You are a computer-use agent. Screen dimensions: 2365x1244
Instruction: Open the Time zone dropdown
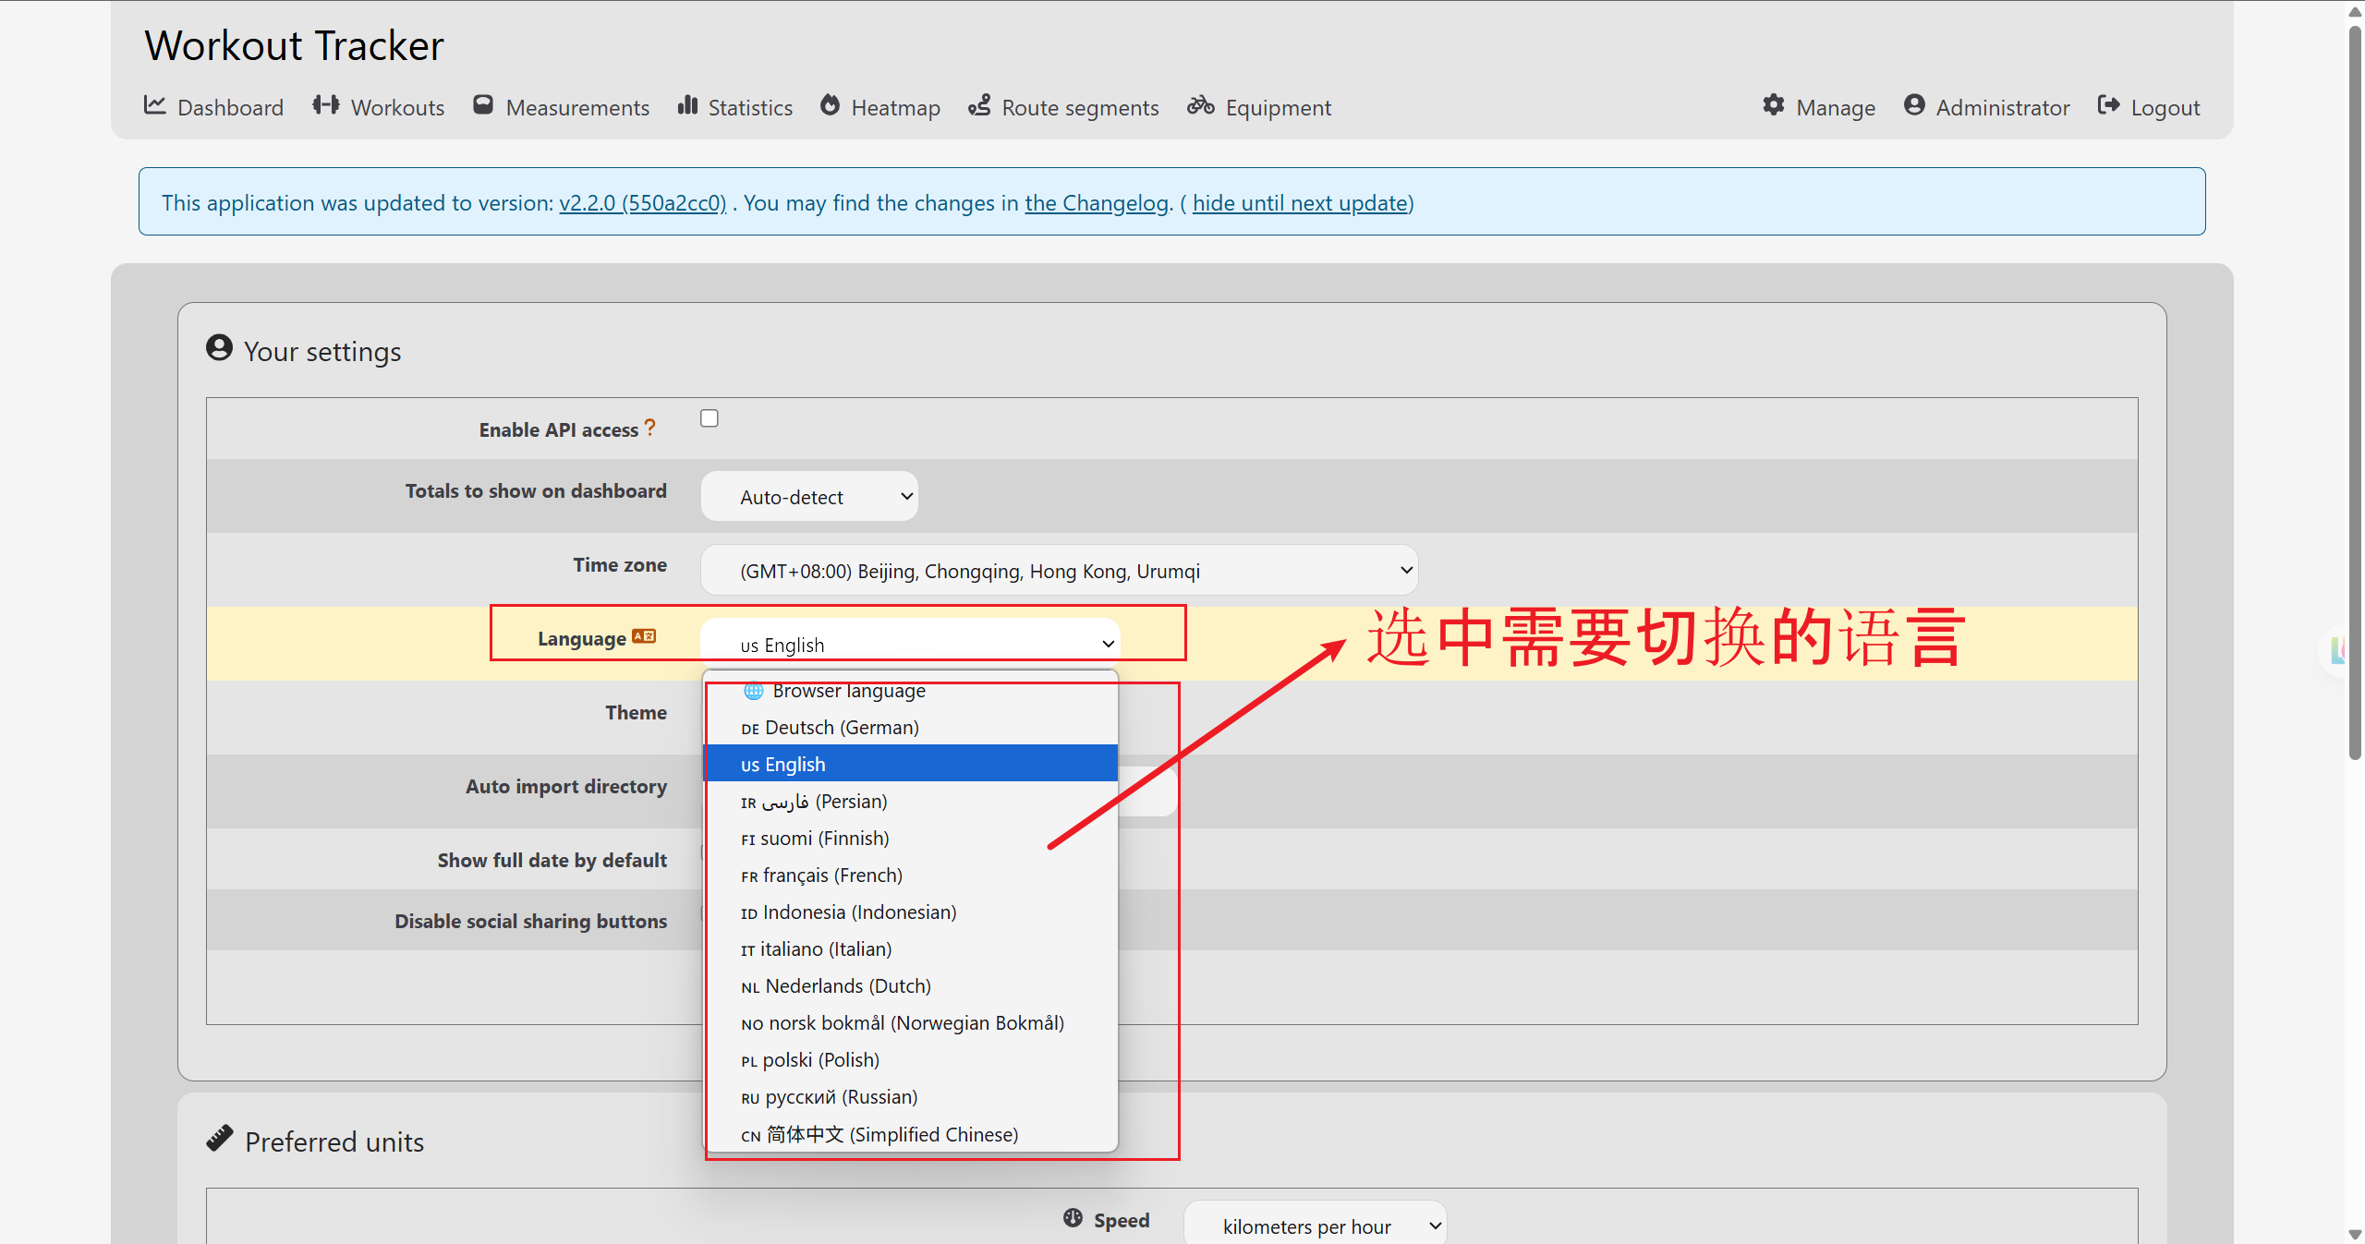1060,570
